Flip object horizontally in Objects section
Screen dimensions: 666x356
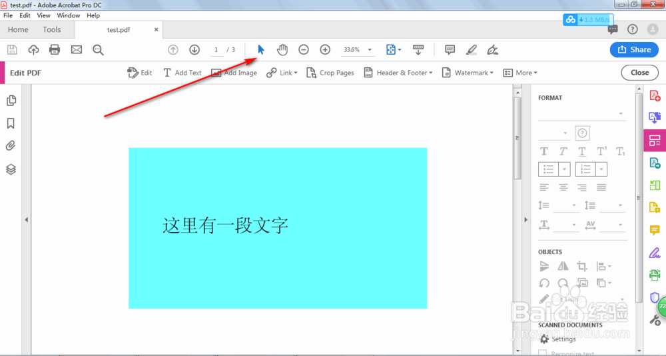[x=563, y=266]
